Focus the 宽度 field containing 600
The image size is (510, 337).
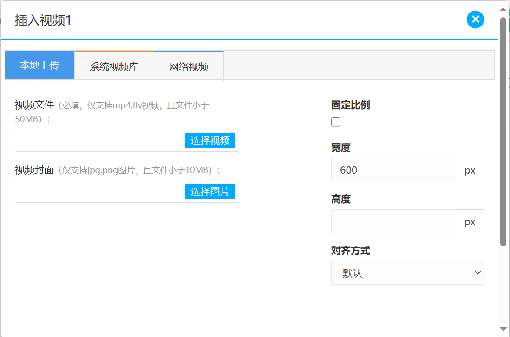pyautogui.click(x=393, y=170)
